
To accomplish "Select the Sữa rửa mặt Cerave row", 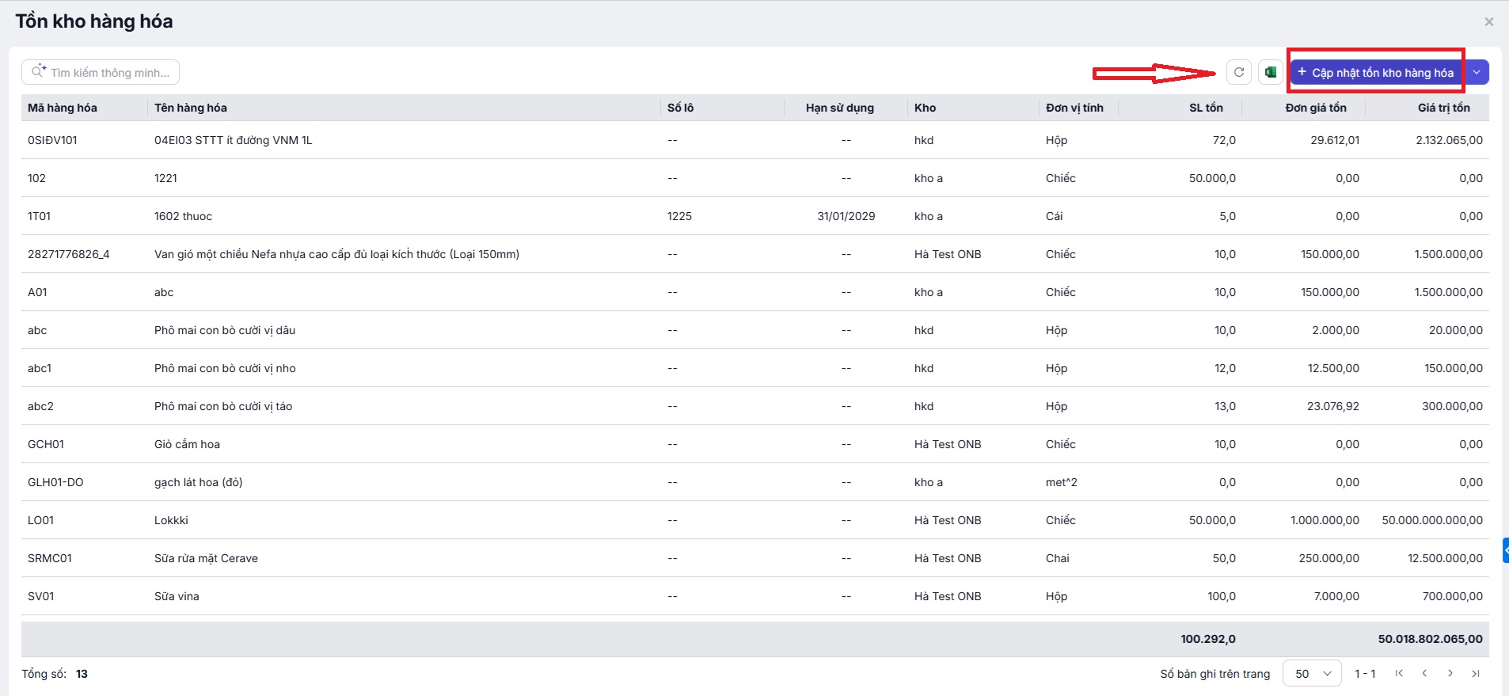I will (x=206, y=558).
